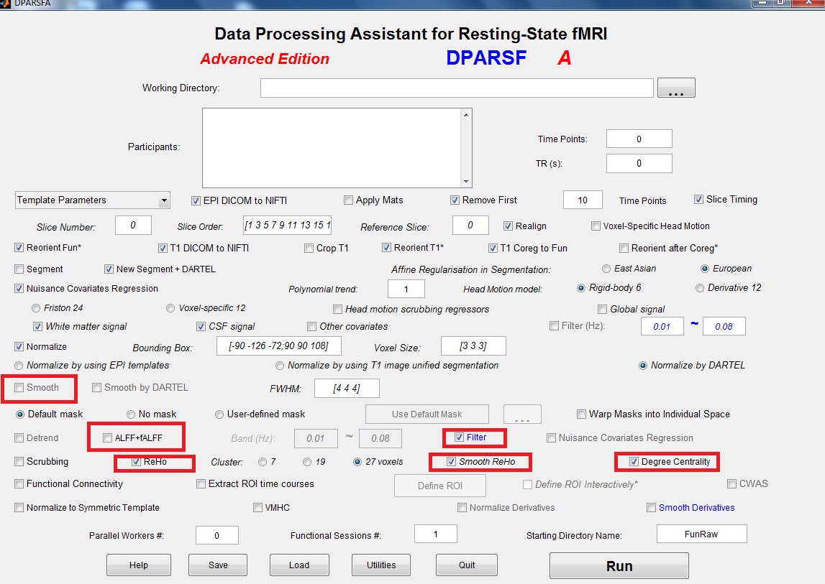Click the Slice Order field
825x584 pixels.
coord(287,225)
